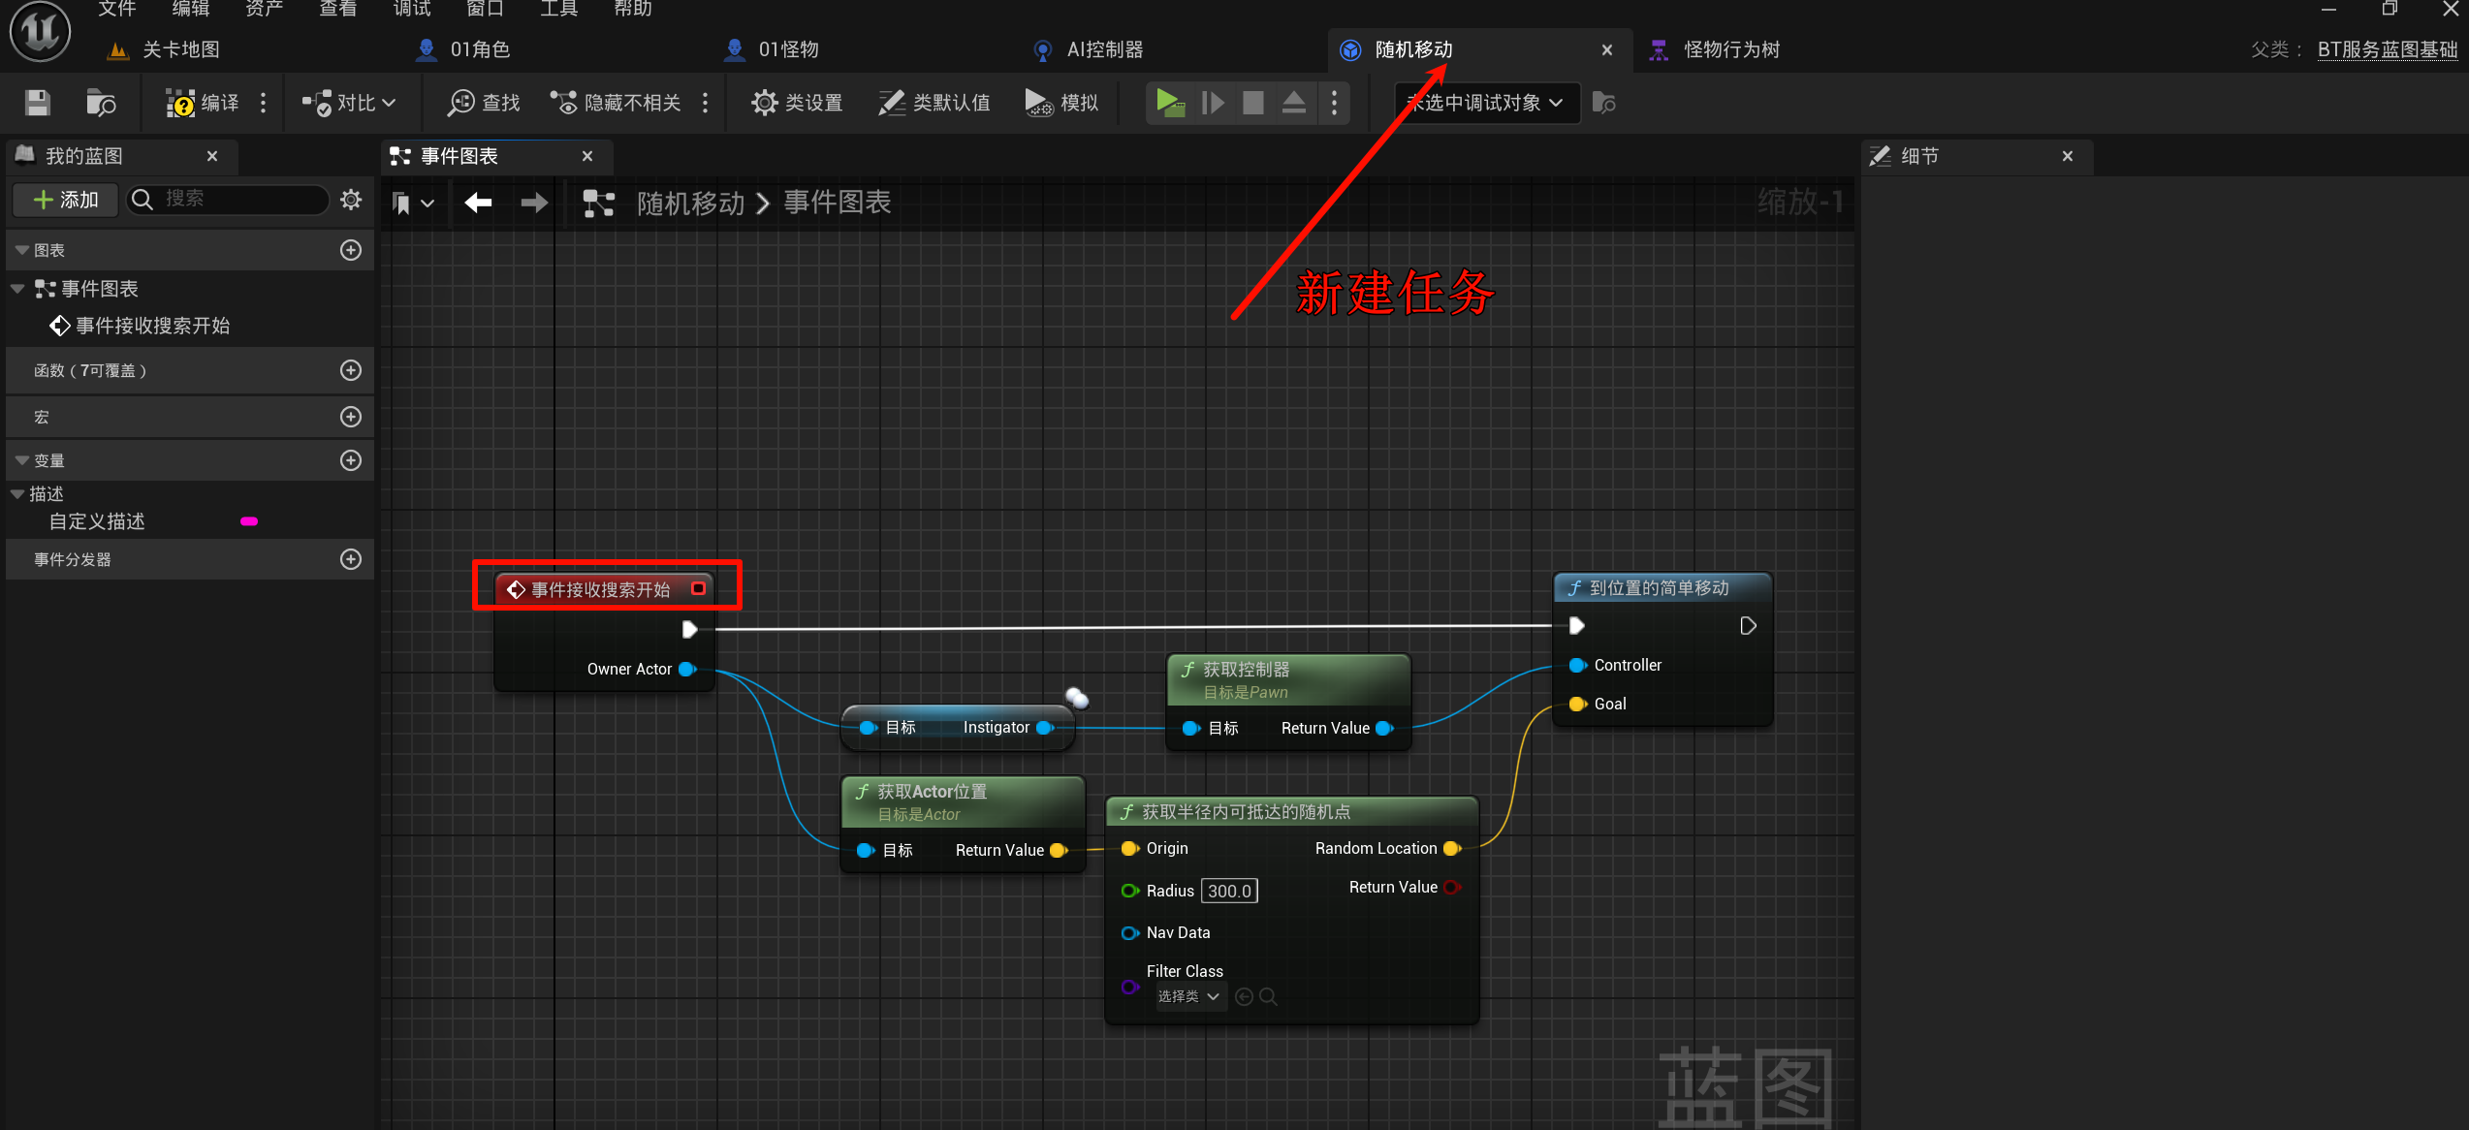Toggle the pink 自定义描述 variable visibility

click(x=249, y=521)
